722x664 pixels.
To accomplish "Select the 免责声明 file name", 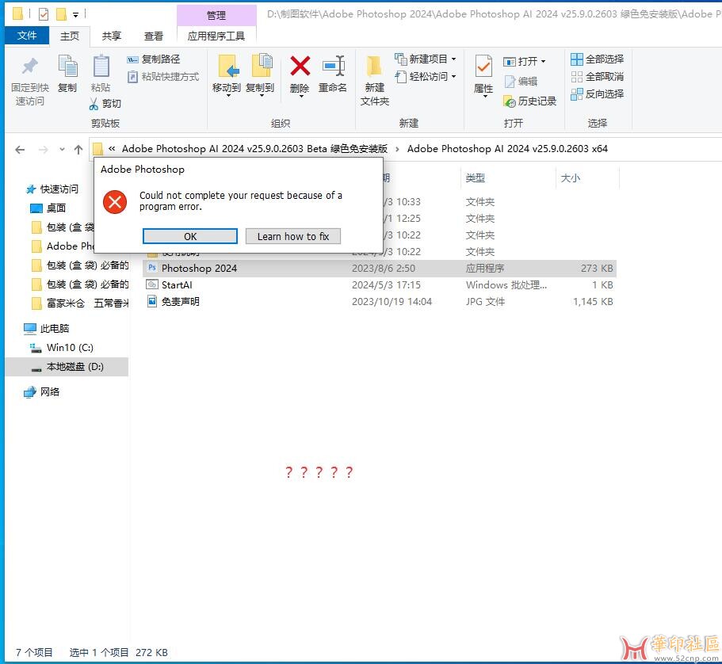I will pyautogui.click(x=180, y=302).
